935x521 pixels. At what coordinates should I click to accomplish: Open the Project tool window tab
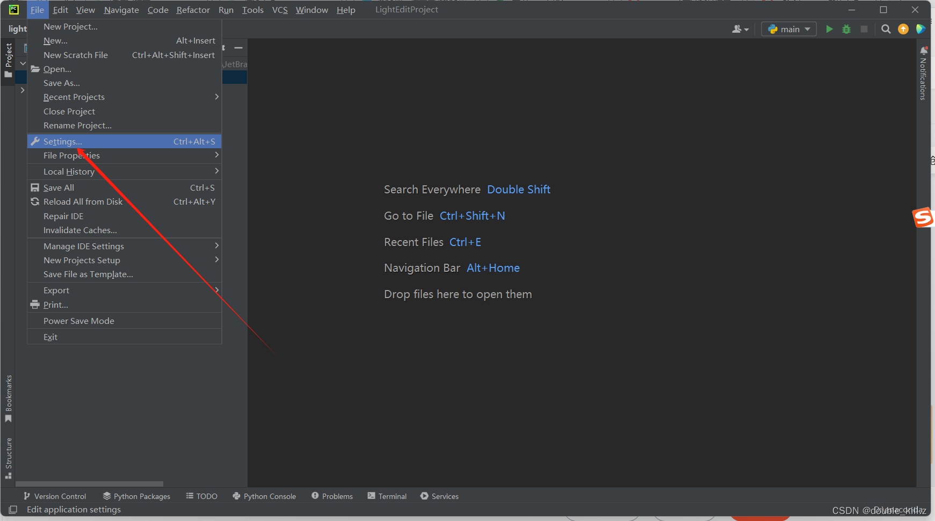pyautogui.click(x=8, y=60)
